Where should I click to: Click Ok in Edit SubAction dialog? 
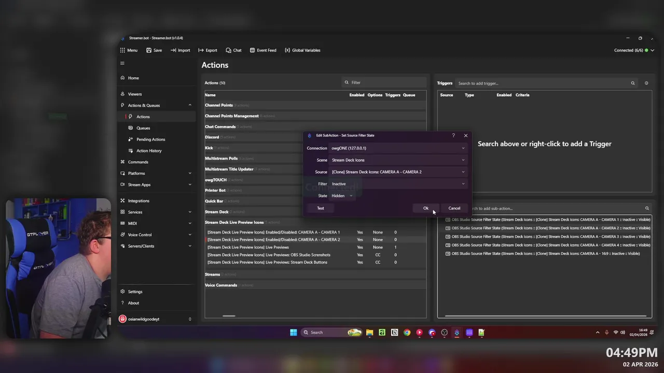coord(426,208)
